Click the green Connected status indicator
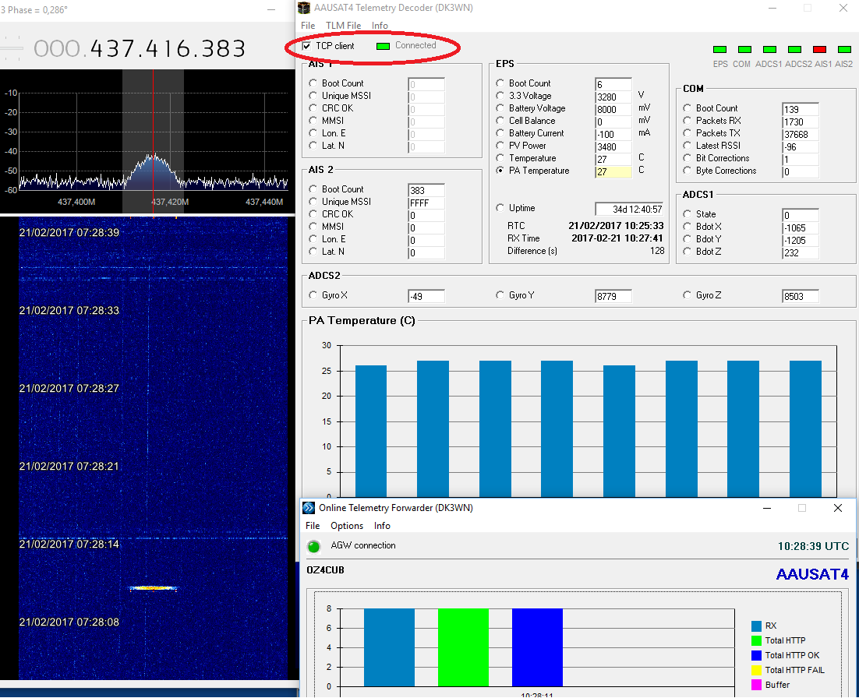Screen dimensions: 859x698 click(383, 46)
